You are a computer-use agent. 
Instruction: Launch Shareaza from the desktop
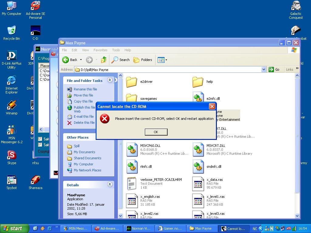pyautogui.click(x=35, y=182)
